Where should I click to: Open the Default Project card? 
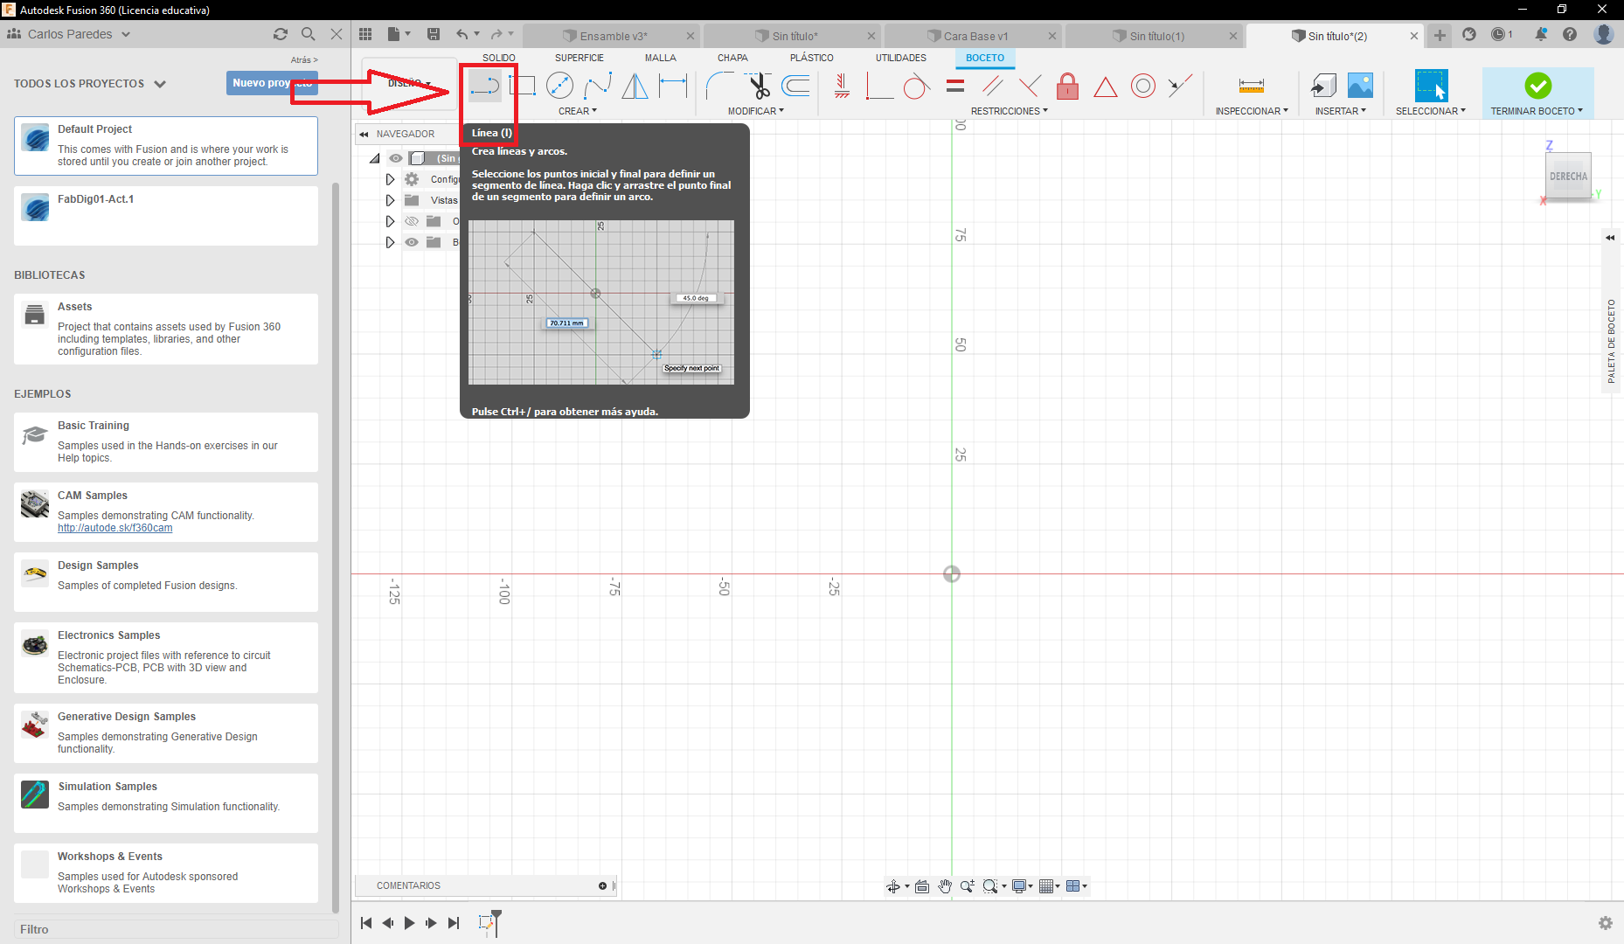166,146
